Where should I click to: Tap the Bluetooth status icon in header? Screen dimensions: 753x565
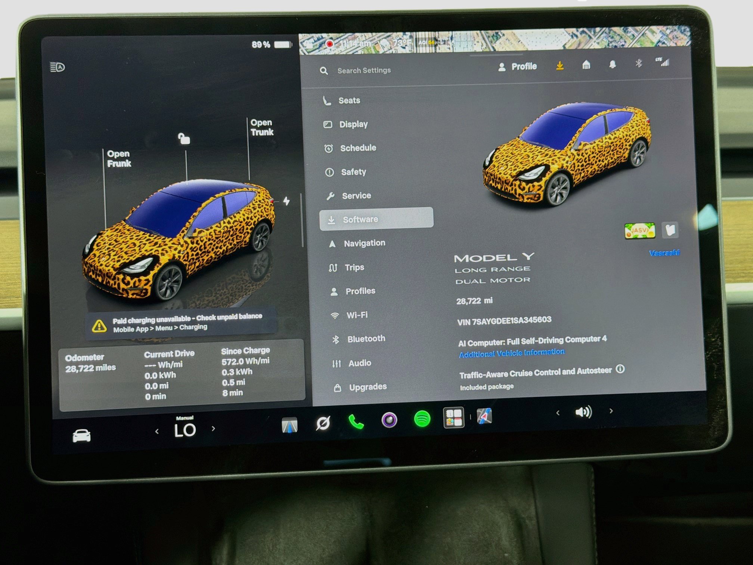639,63
